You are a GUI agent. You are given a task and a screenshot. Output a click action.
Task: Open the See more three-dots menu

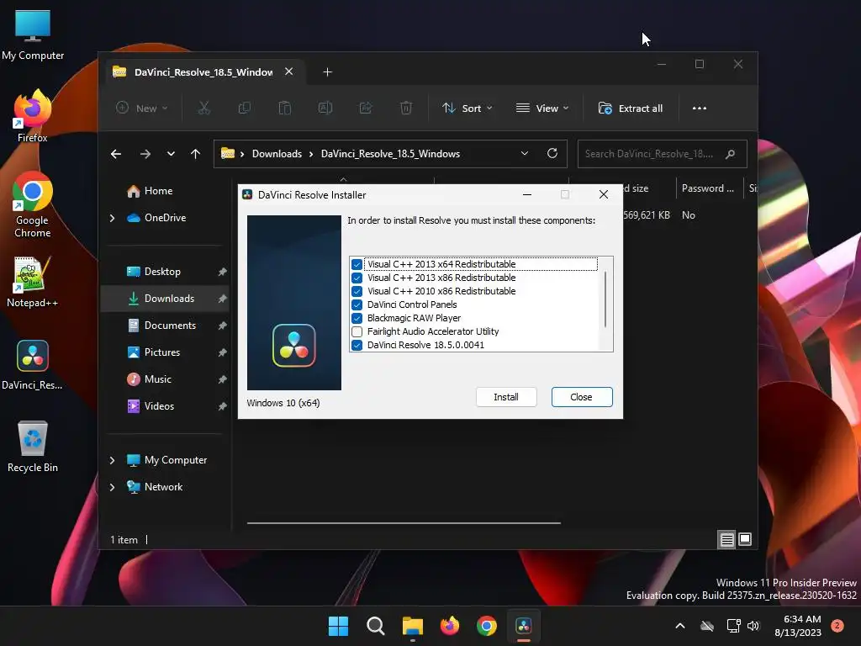click(699, 109)
